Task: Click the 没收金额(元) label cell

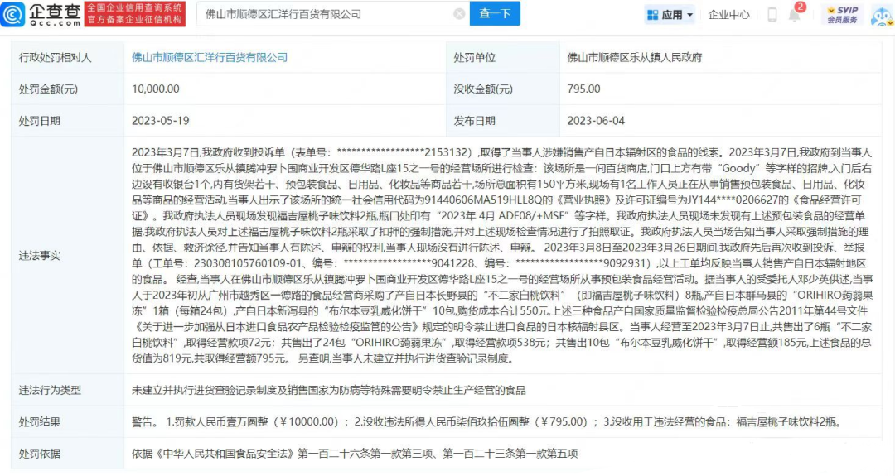Action: [x=503, y=89]
